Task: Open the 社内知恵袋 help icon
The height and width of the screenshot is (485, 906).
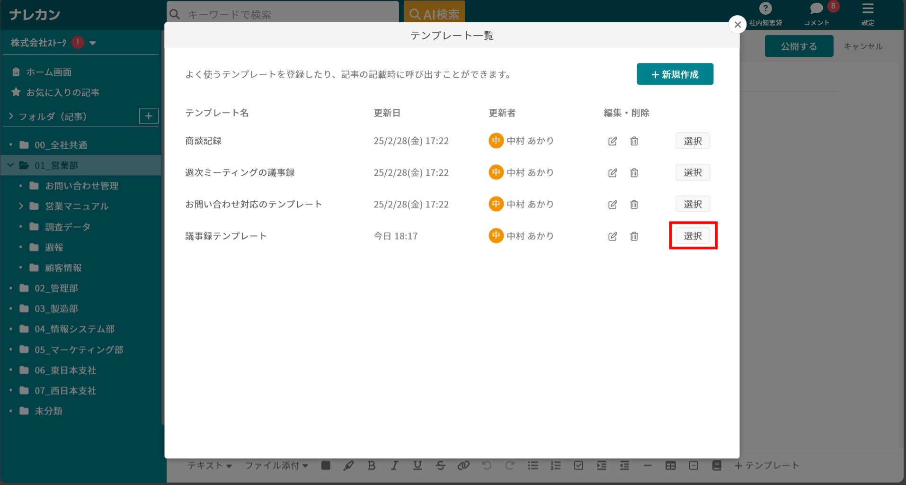Action: pos(765,9)
